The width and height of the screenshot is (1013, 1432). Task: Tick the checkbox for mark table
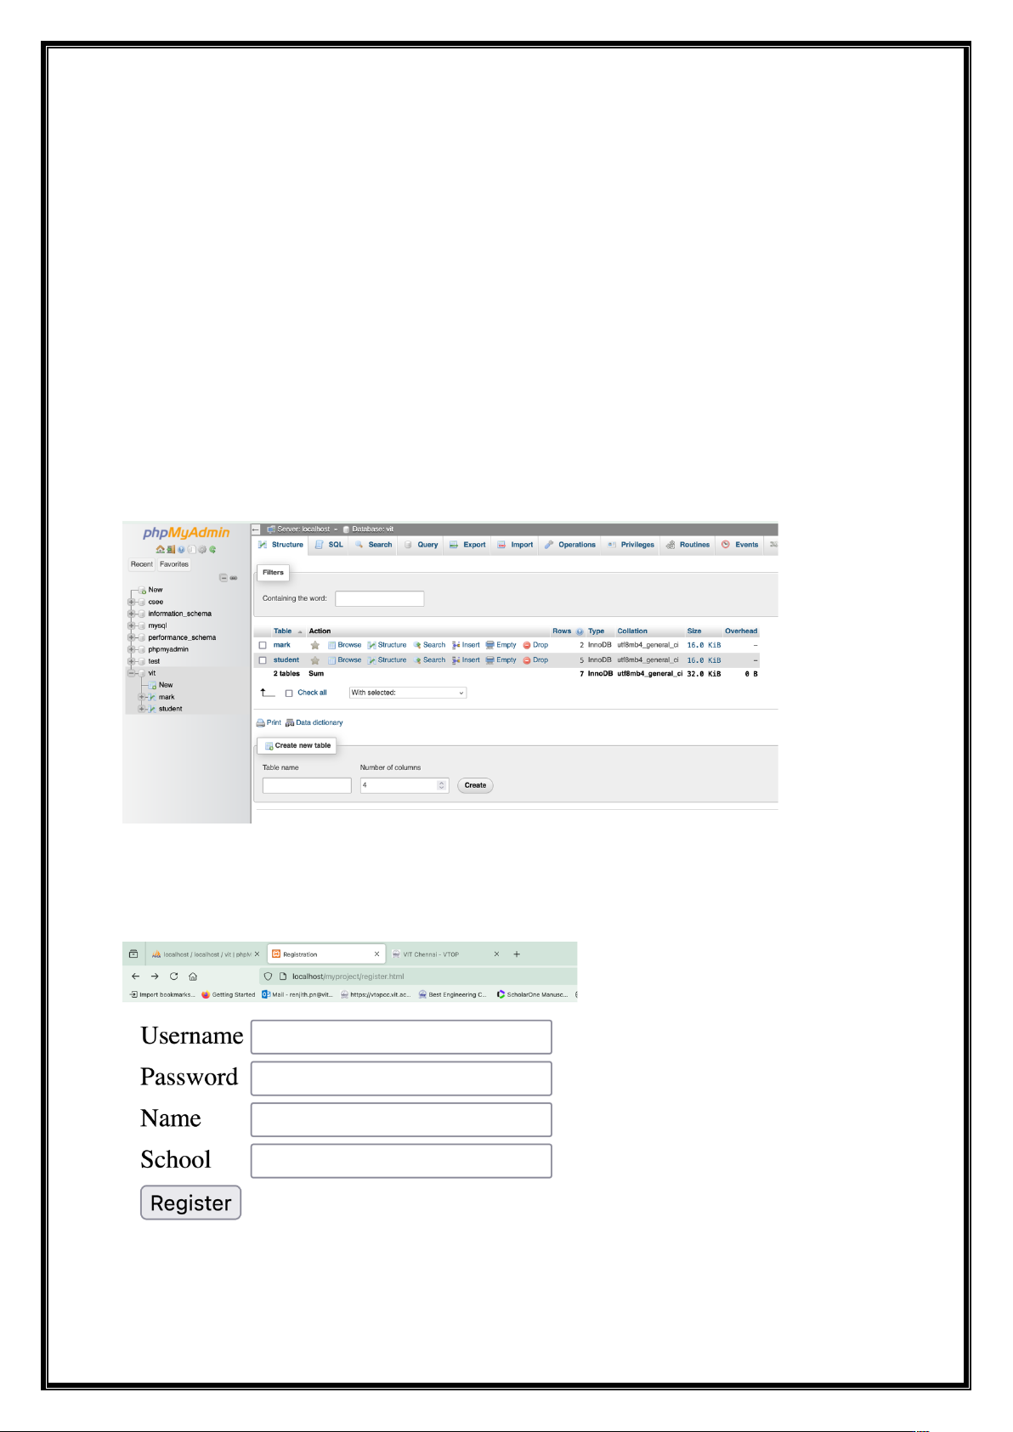(263, 645)
